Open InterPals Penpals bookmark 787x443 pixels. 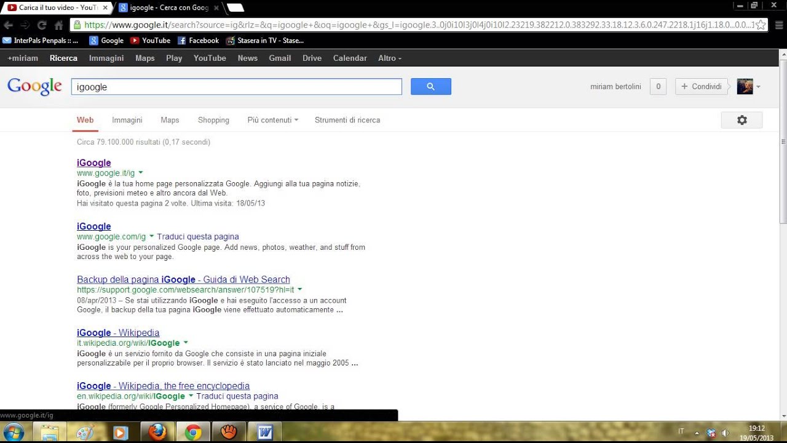point(41,41)
